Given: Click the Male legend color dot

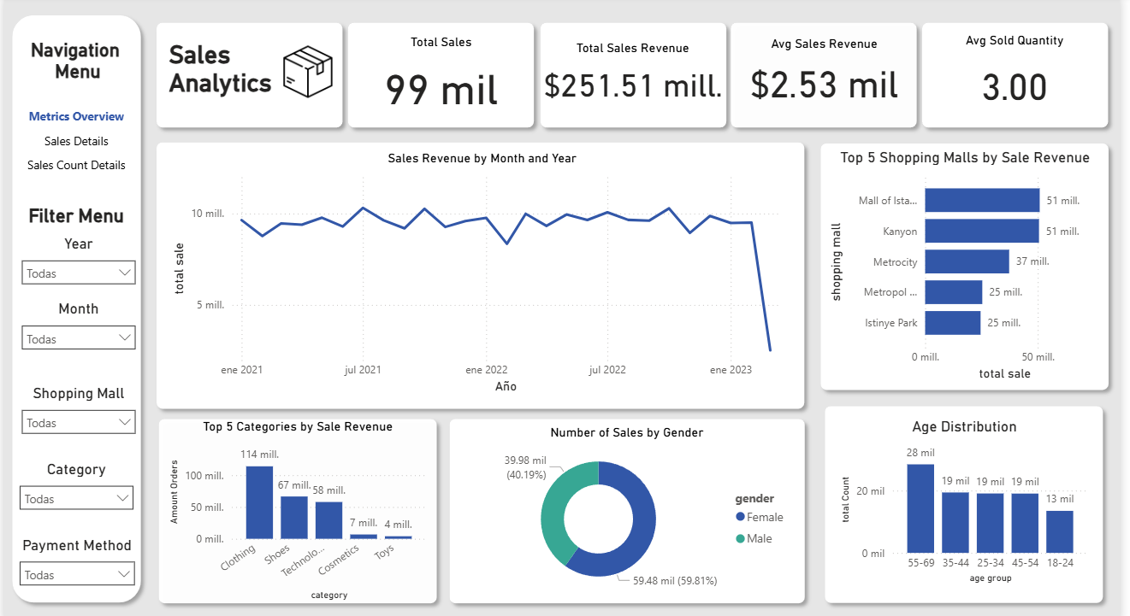Looking at the screenshot, I should (740, 538).
